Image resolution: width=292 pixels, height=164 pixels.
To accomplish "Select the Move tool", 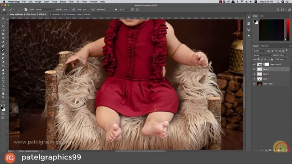I will 3,18.
